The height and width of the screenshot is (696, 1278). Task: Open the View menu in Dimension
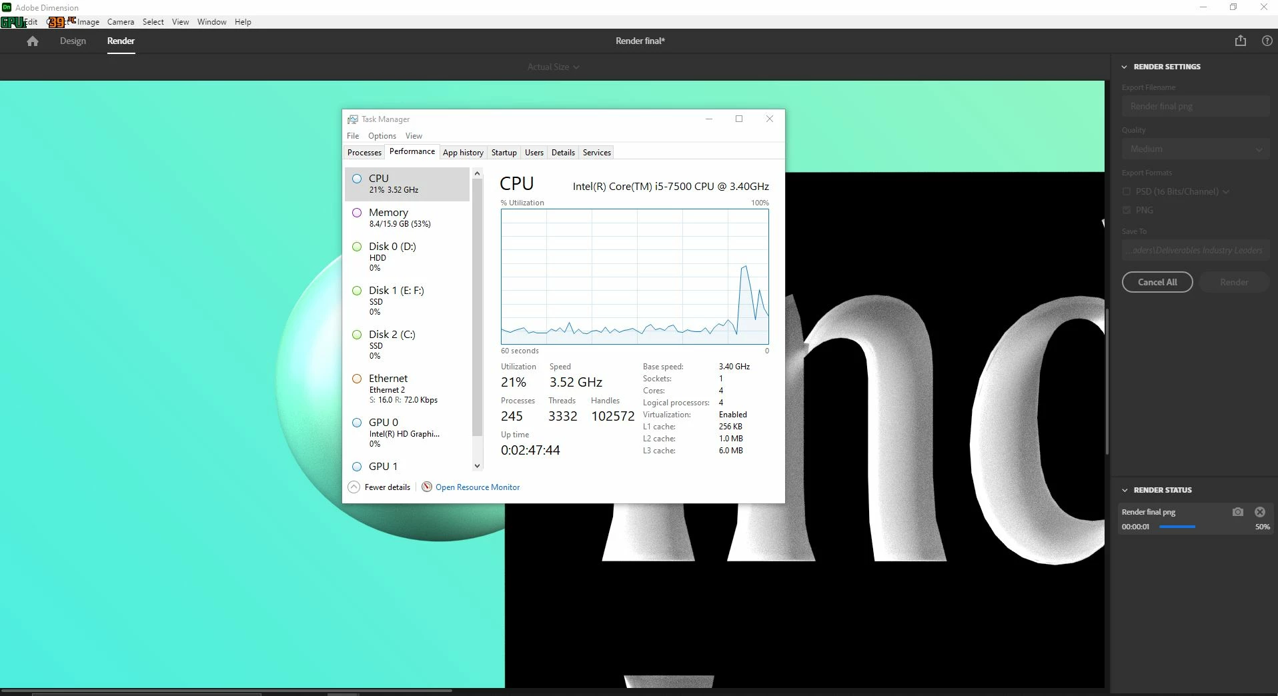[x=180, y=22]
